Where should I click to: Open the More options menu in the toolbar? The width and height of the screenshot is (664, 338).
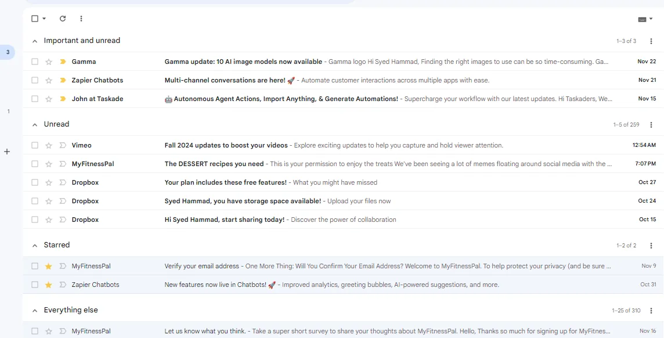(81, 18)
